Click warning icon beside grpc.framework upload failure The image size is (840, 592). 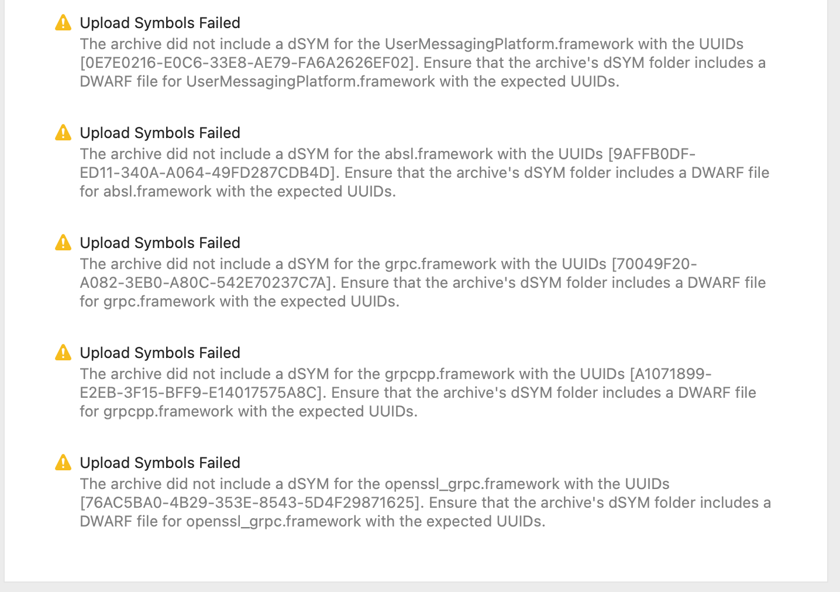click(63, 243)
